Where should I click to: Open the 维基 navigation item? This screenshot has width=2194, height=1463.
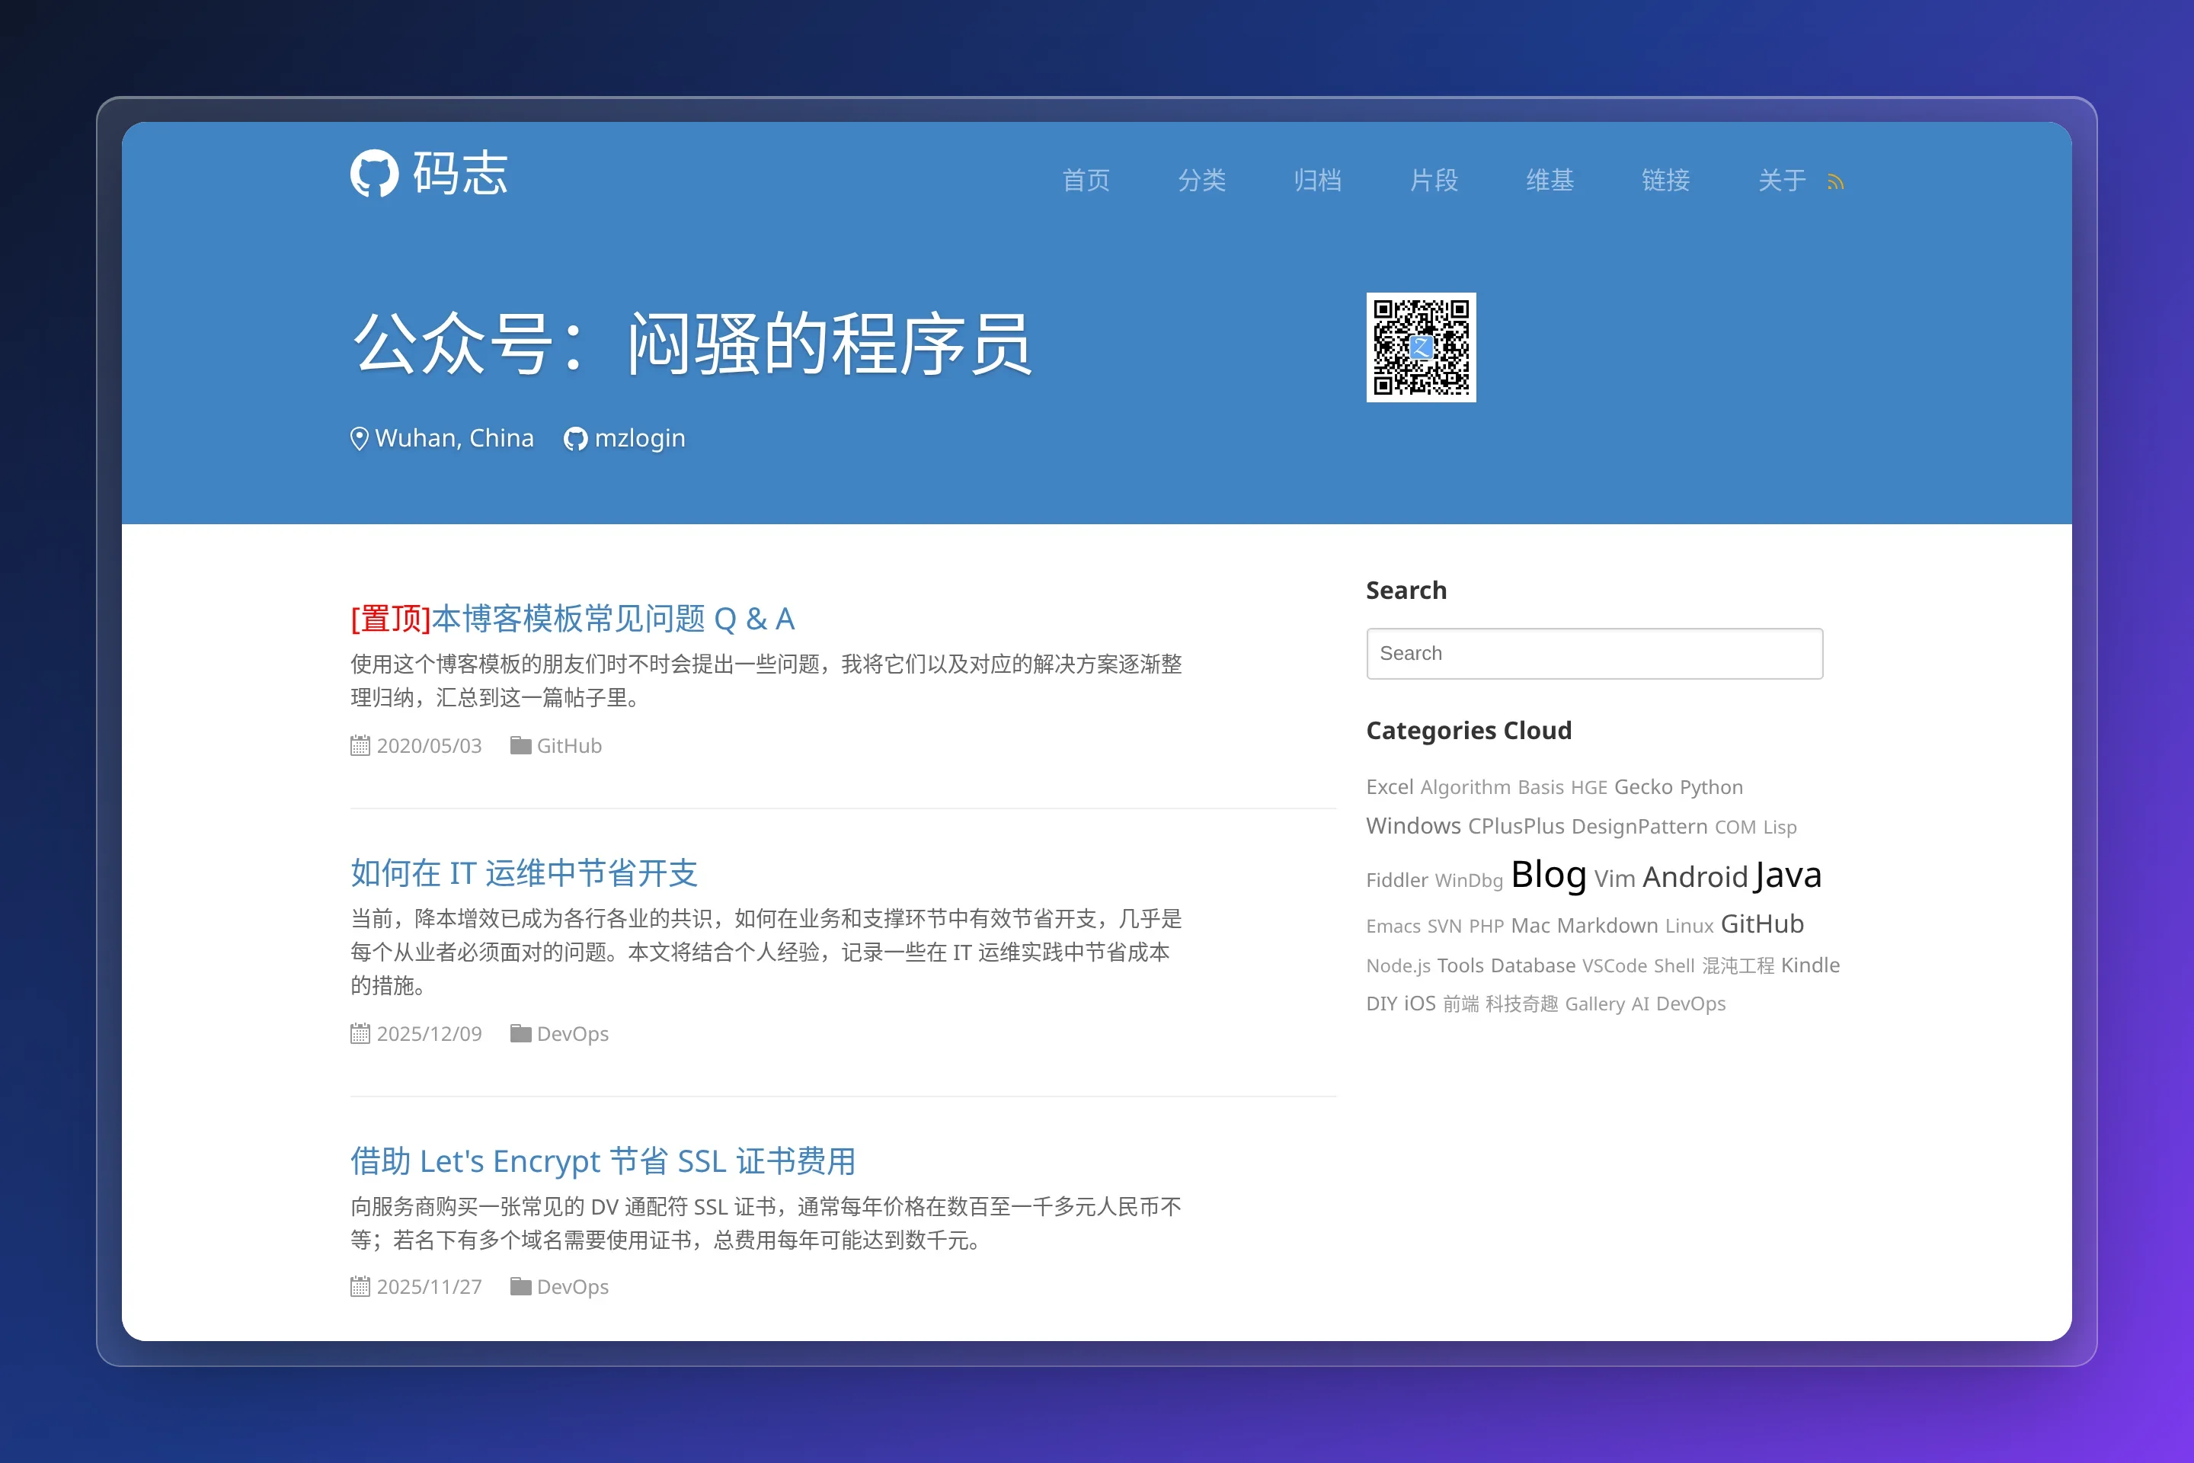1550,180
